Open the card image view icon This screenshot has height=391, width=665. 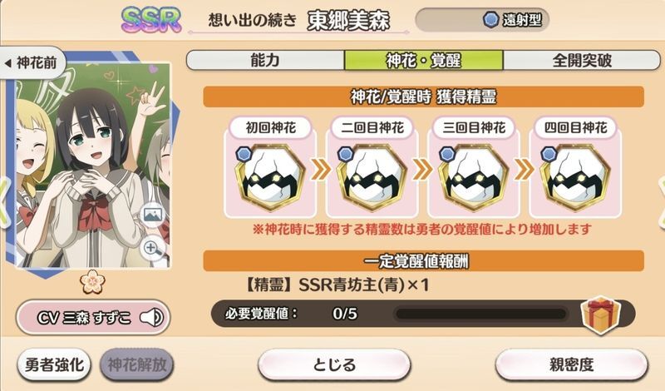(x=153, y=215)
